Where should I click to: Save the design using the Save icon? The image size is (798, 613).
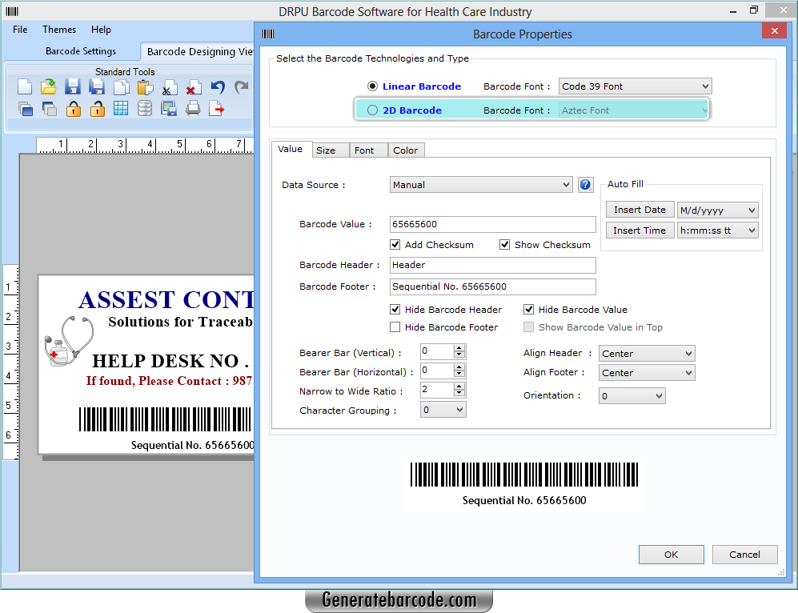click(73, 86)
